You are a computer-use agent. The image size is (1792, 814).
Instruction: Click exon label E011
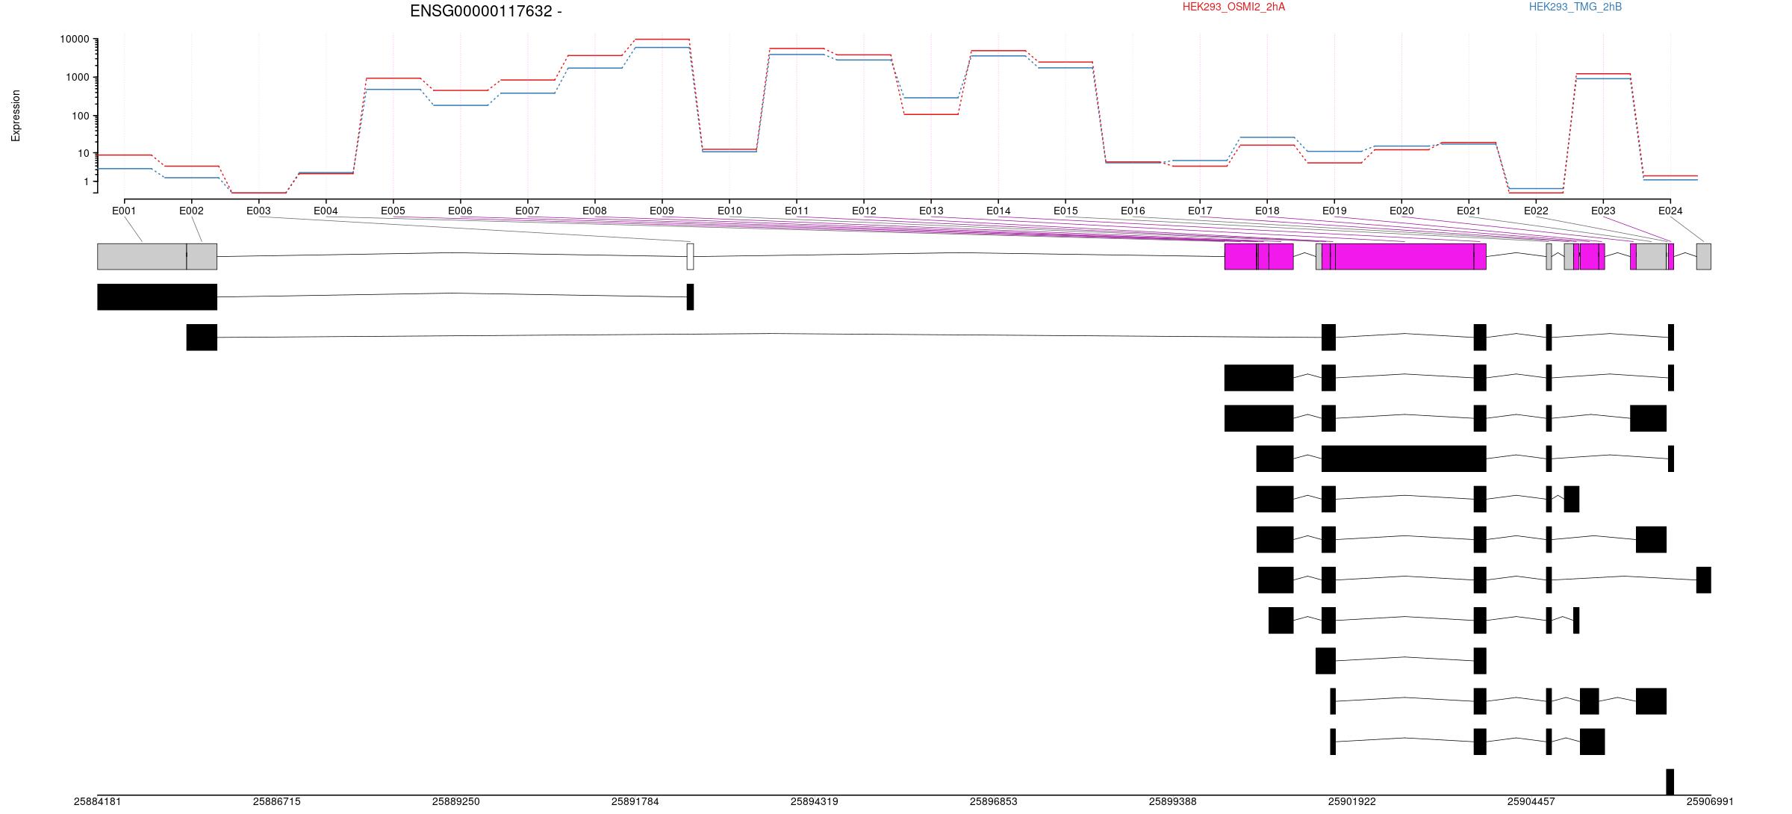coord(797,211)
